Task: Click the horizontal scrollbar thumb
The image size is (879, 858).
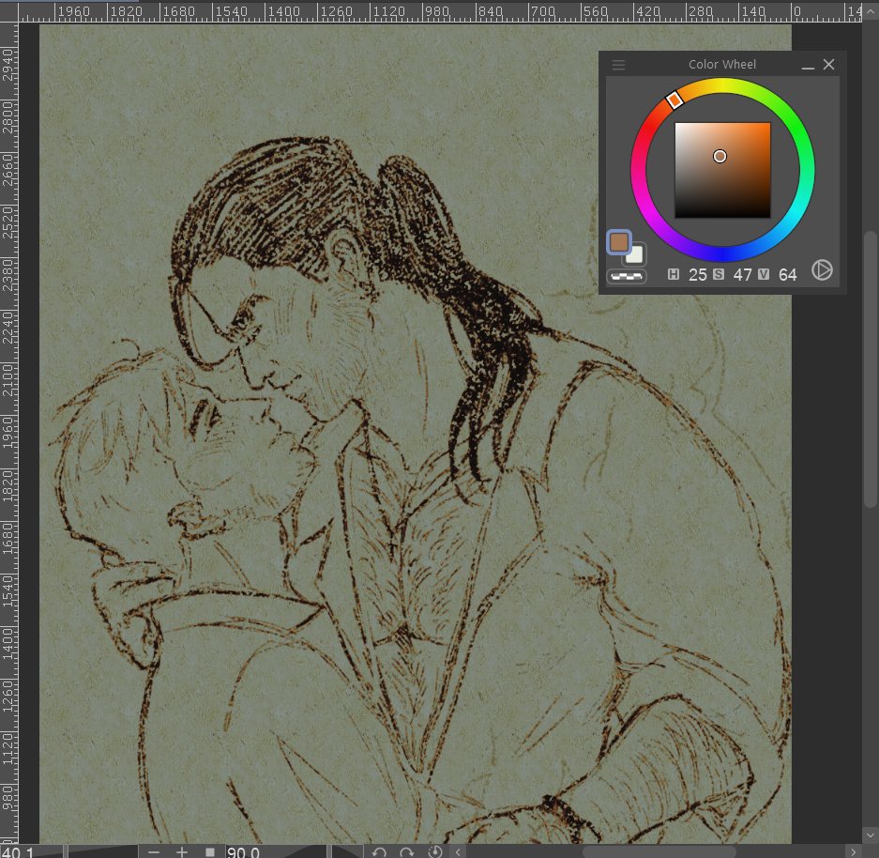Action: tap(659, 851)
